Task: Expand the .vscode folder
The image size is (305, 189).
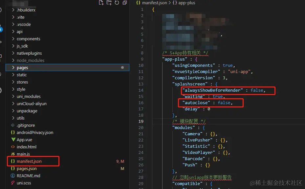Action: tap(13, 24)
